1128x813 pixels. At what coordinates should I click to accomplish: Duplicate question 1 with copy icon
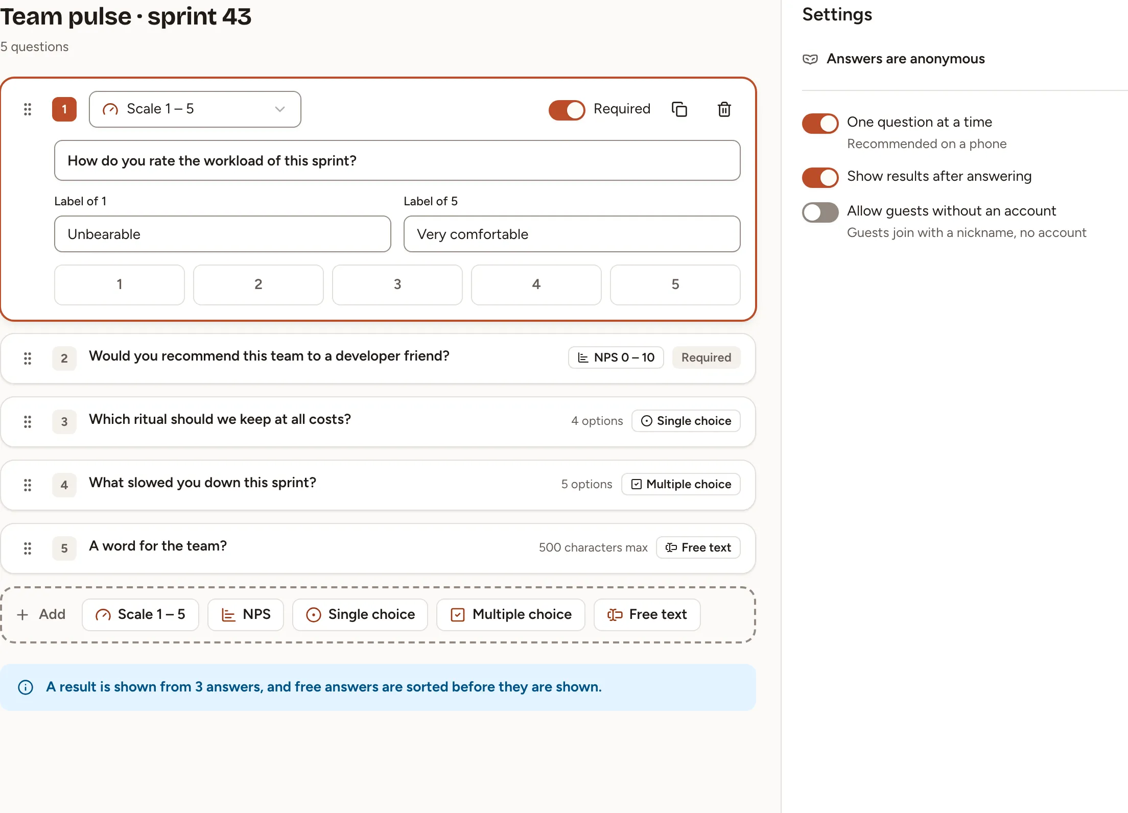tap(679, 109)
